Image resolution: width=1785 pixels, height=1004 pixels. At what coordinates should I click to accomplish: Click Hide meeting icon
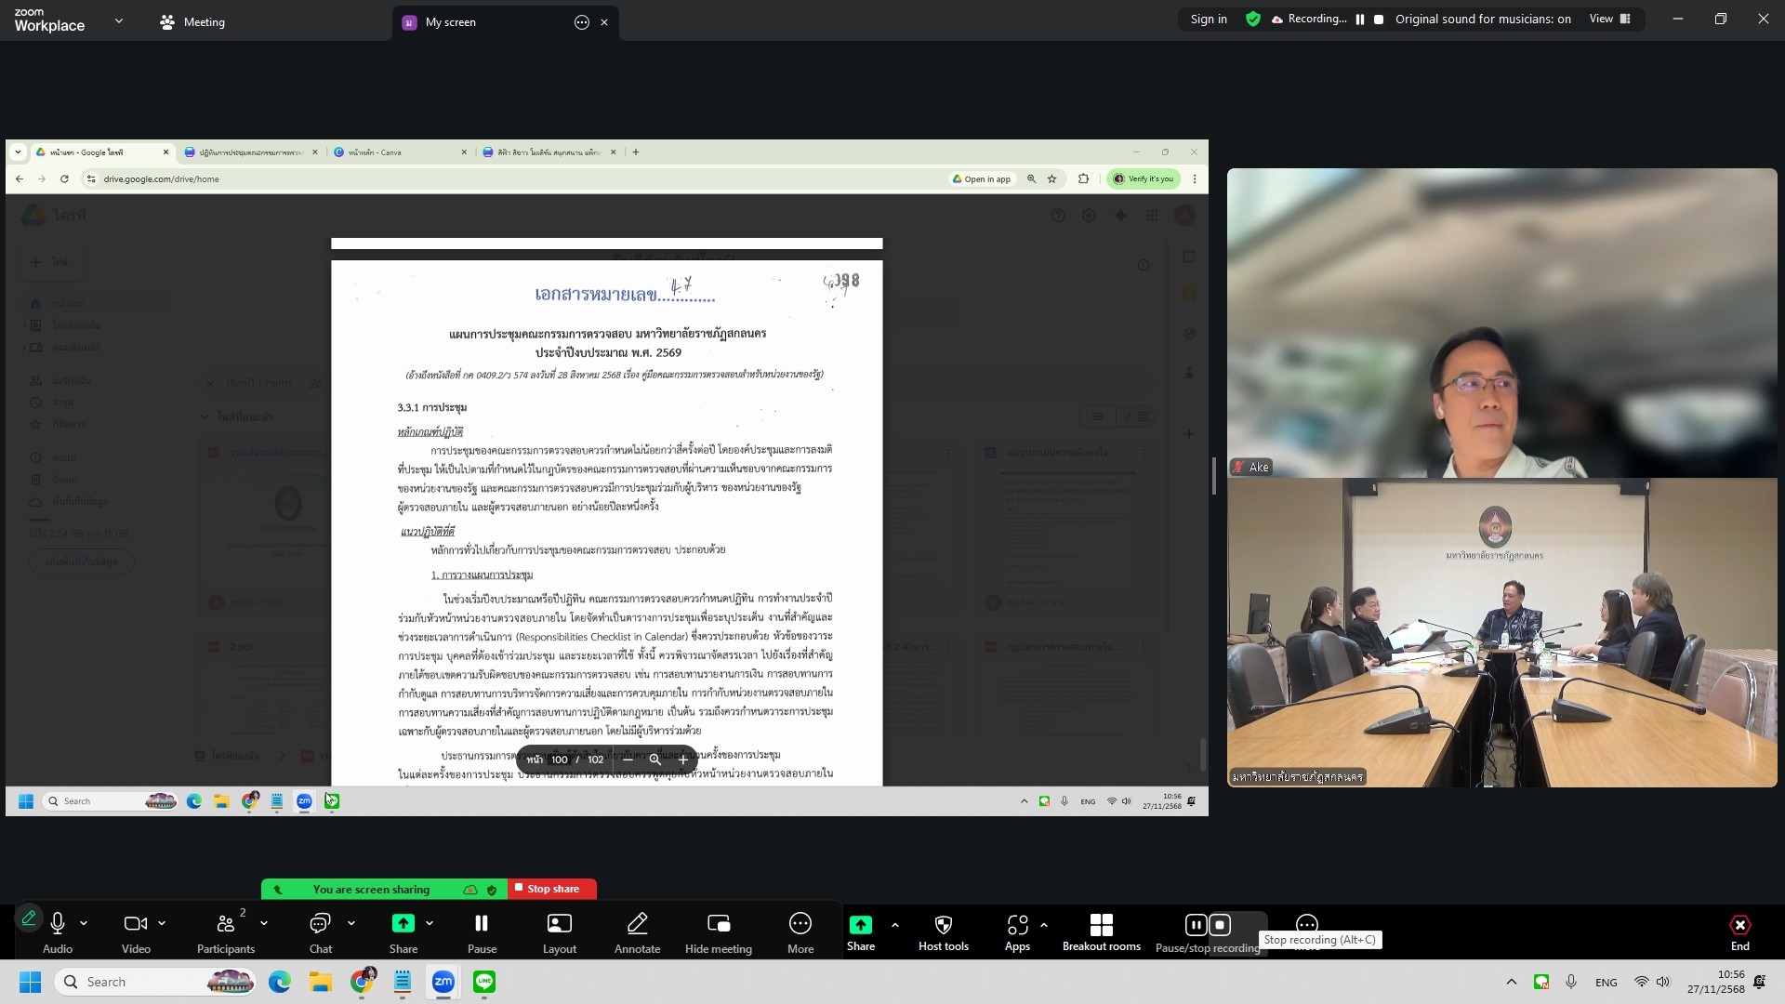(x=718, y=924)
